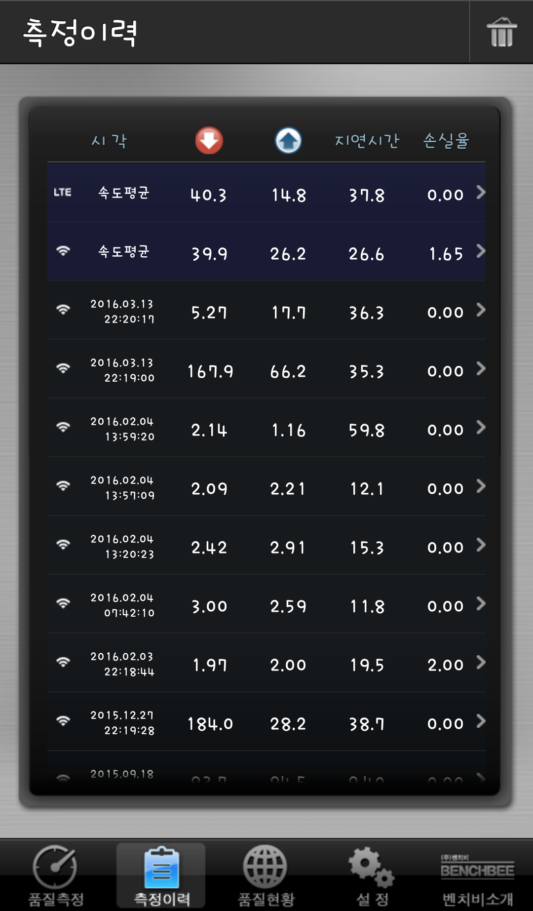Tap Wi-Fi icon for 2015.12.27 22:19:28
Image resolution: width=533 pixels, height=911 pixels.
(x=63, y=721)
